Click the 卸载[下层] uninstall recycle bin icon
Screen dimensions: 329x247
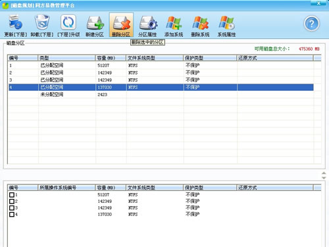tap(42, 22)
